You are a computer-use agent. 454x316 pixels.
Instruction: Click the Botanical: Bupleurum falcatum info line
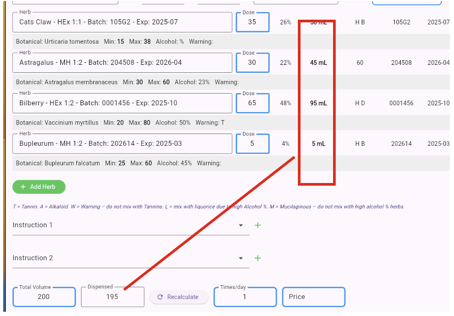coord(118,163)
